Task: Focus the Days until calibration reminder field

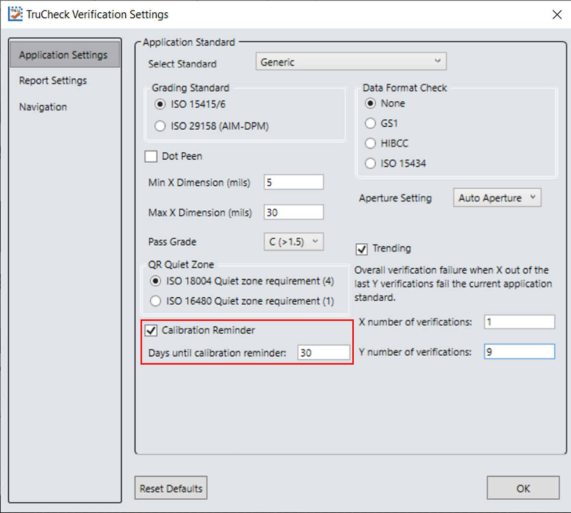Action: pos(323,353)
